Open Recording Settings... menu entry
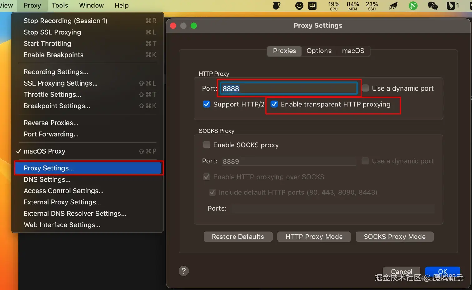 click(88, 72)
